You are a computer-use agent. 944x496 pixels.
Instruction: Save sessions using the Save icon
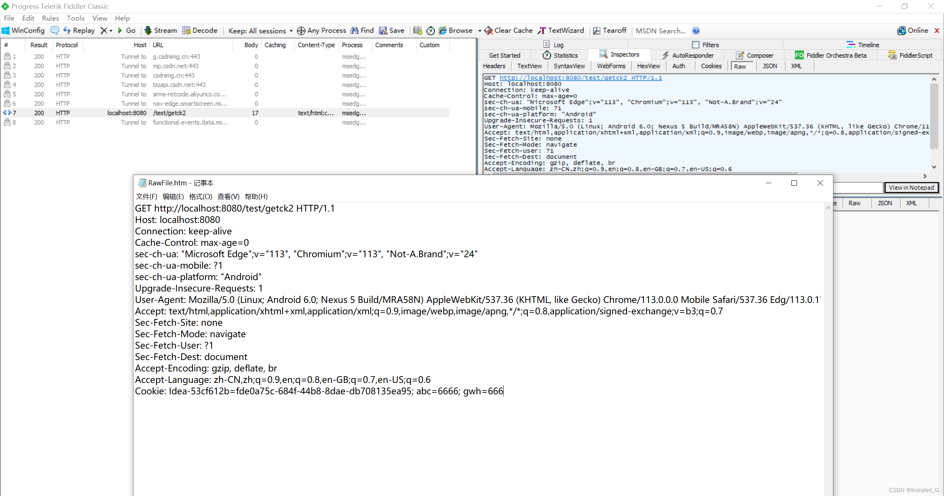pos(383,31)
